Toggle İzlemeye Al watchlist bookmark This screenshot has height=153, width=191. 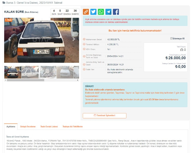pyautogui.click(x=177, y=39)
